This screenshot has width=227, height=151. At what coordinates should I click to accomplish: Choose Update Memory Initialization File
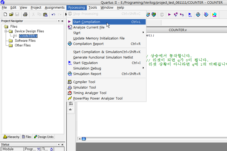click(x=106, y=38)
